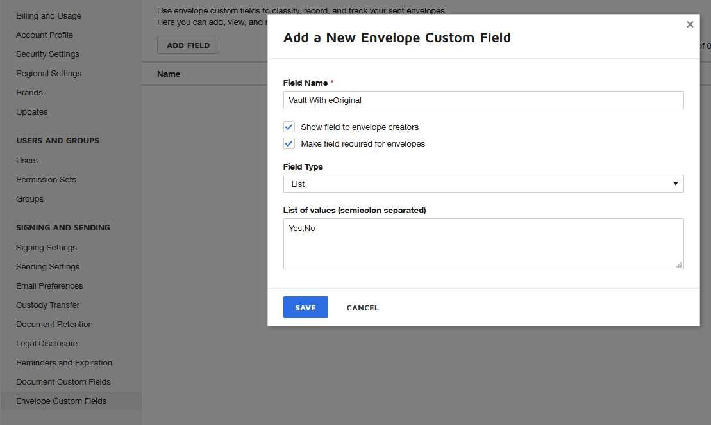Uncheck Make field required for envelopes
The image size is (711, 425).
pyautogui.click(x=289, y=143)
